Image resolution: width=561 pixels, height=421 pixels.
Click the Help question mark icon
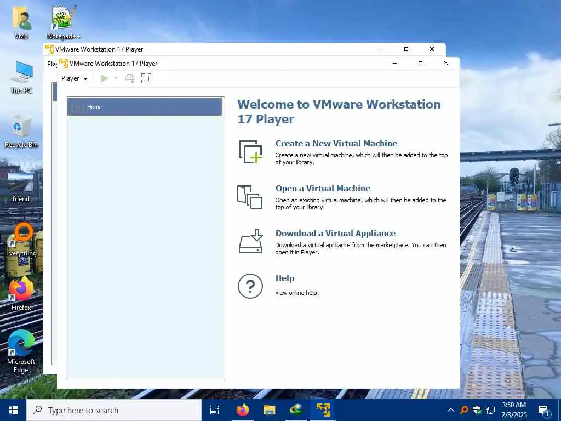(250, 286)
